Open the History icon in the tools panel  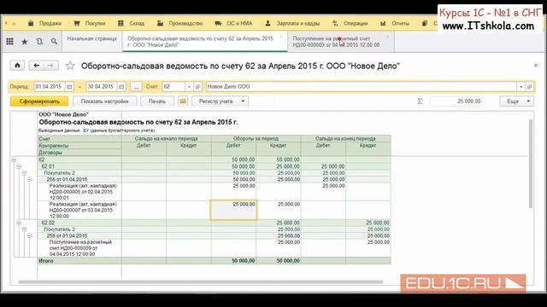(x=39, y=42)
